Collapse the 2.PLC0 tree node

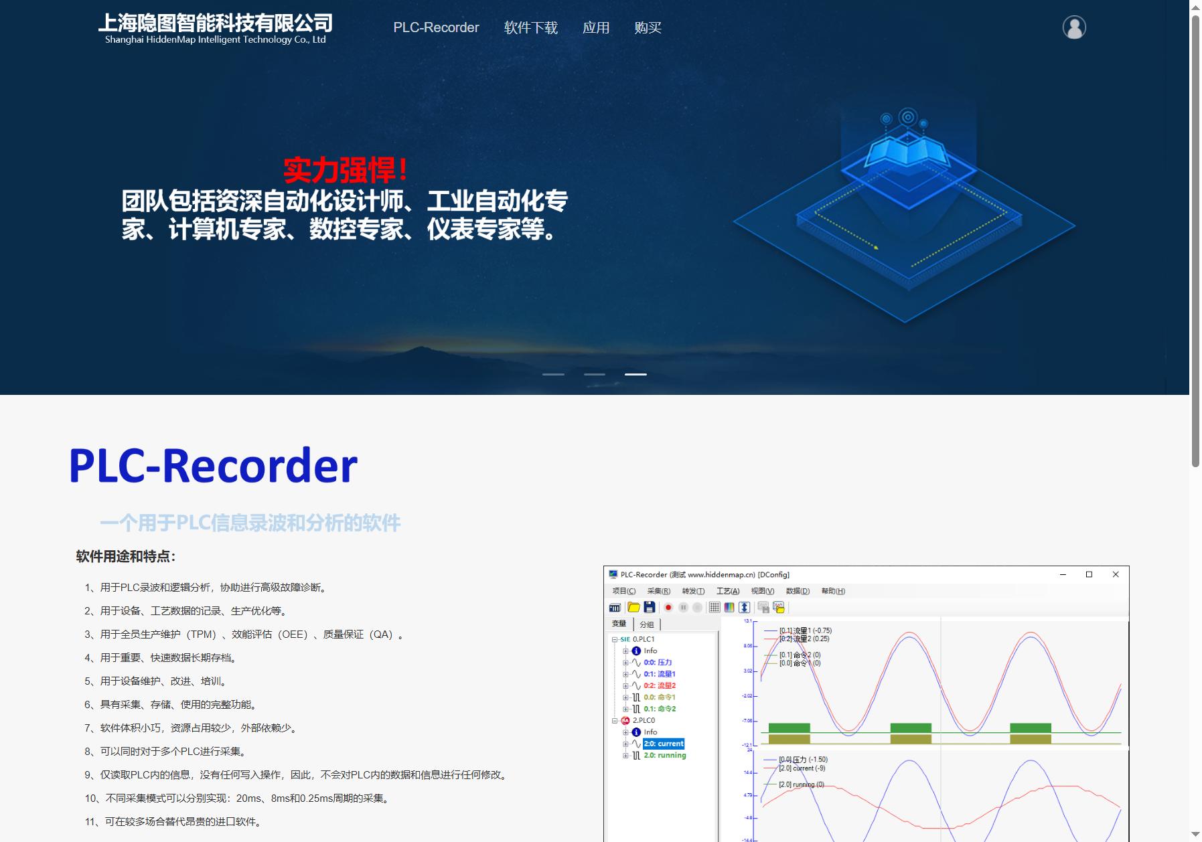click(x=615, y=721)
